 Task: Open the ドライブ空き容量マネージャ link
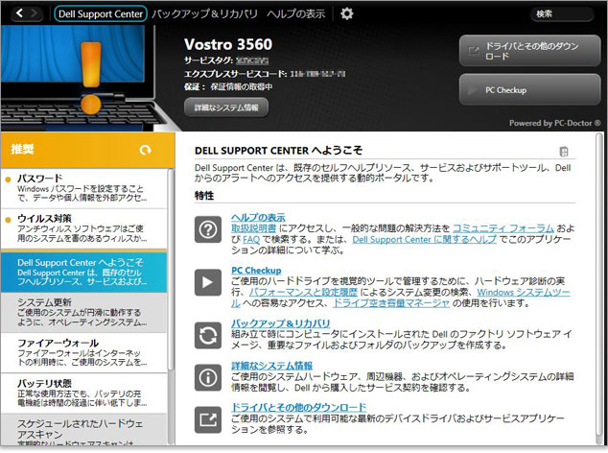[x=391, y=302]
